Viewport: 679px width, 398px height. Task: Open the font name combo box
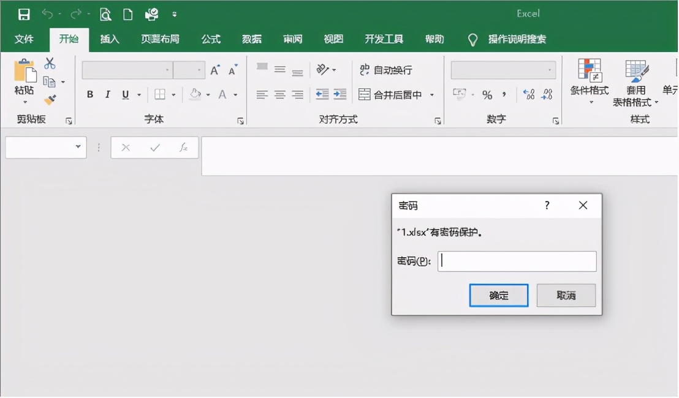click(127, 70)
